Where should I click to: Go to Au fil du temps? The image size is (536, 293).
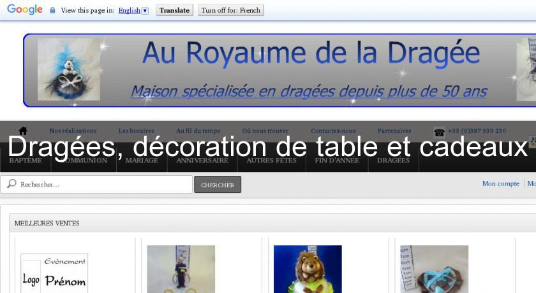(198, 131)
